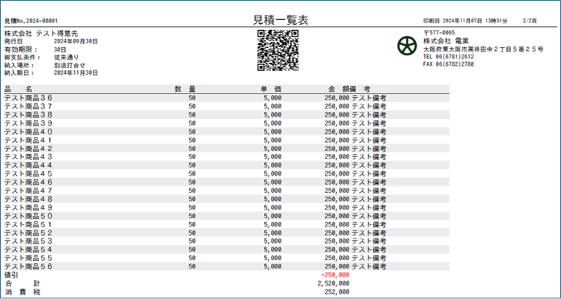This screenshot has height=299, width=561.
Task: Click the total amount 2,520,000
Action: click(x=333, y=283)
